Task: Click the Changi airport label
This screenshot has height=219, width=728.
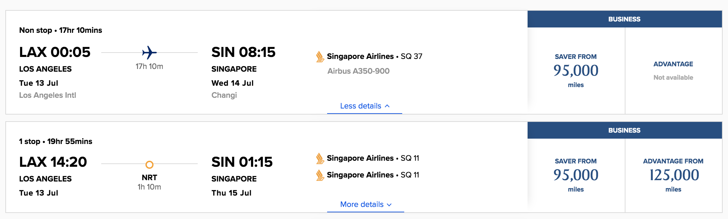Action: 224,95
